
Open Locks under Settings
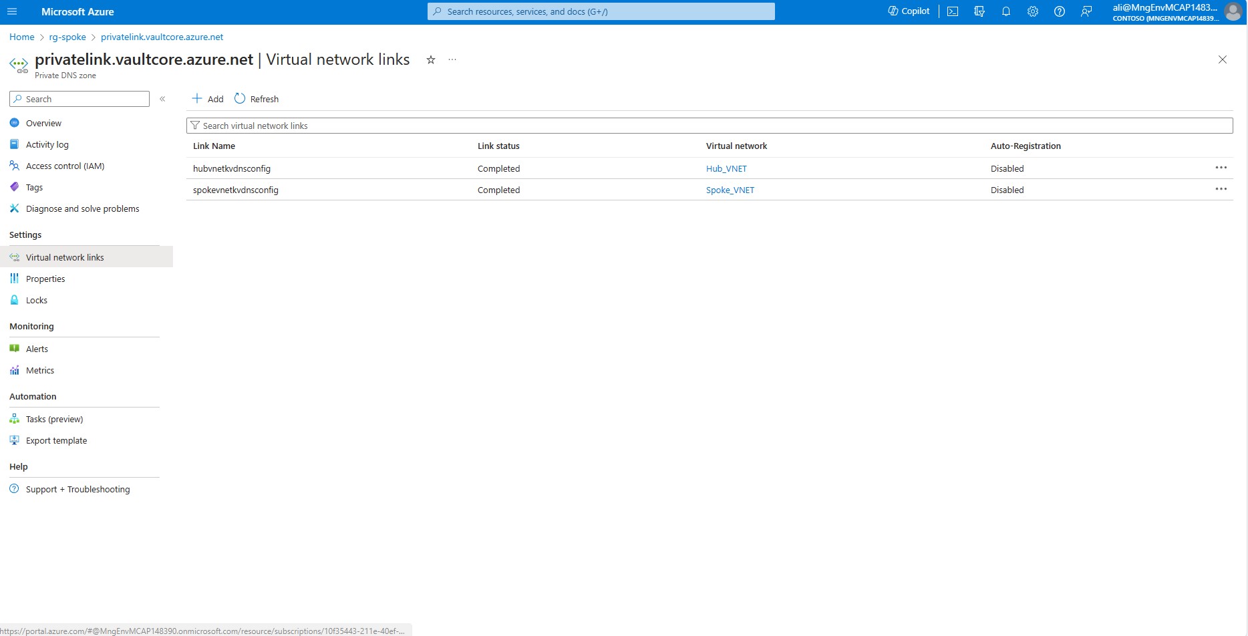36,300
